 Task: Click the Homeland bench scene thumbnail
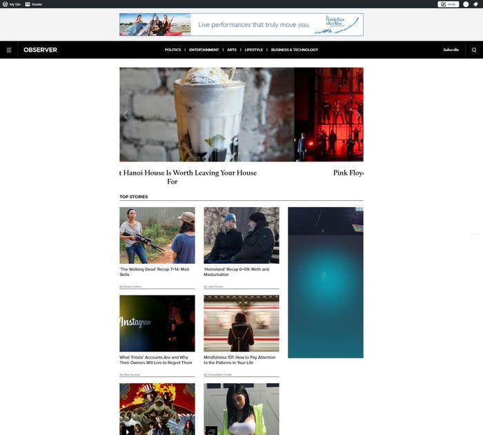(241, 235)
